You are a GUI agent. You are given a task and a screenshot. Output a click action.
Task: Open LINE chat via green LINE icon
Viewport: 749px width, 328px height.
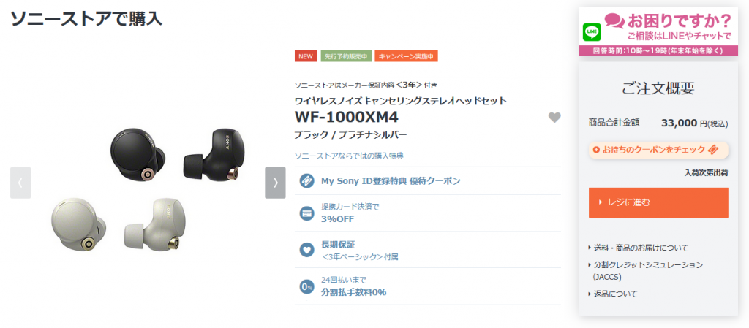592,32
